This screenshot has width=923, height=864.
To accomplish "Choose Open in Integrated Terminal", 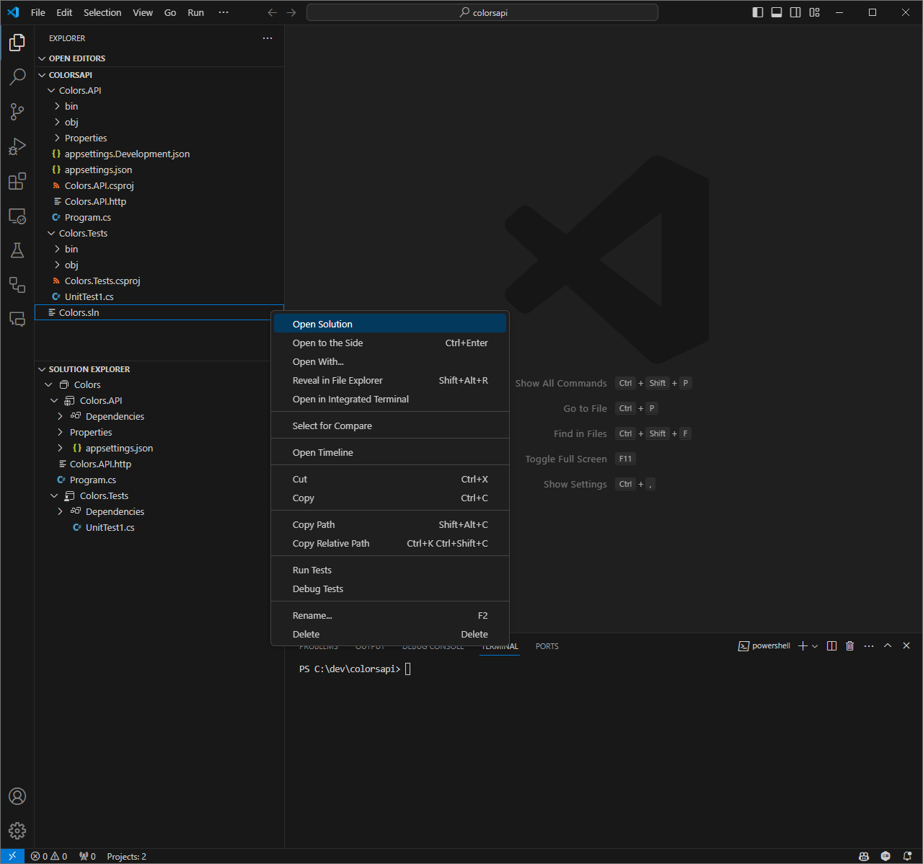I will (390, 400).
